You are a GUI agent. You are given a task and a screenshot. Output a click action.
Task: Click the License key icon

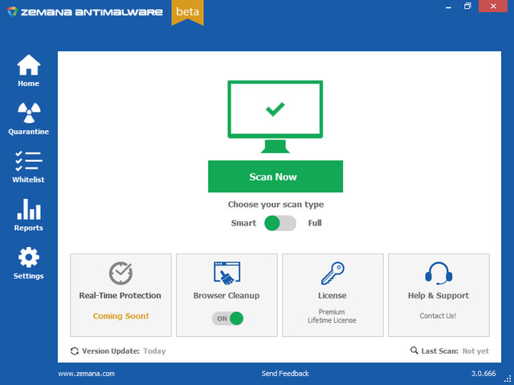[332, 273]
